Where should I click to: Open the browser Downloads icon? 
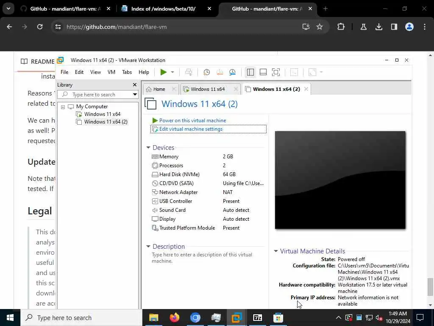point(378,27)
